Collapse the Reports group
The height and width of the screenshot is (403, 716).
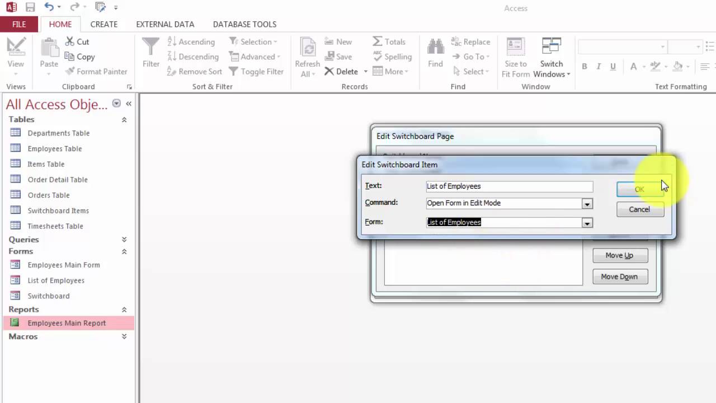pos(124,310)
